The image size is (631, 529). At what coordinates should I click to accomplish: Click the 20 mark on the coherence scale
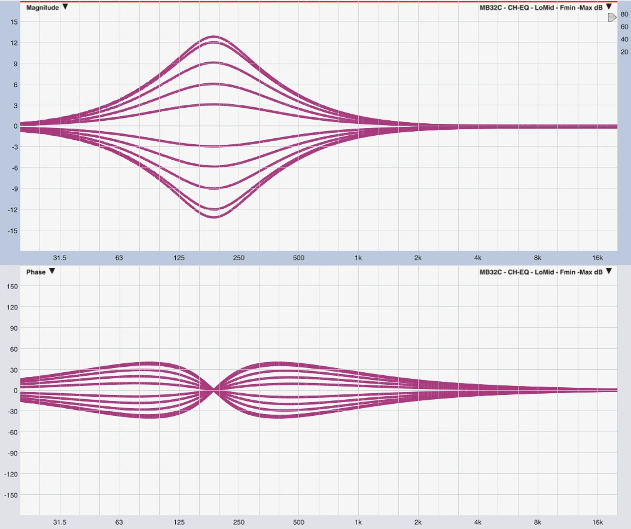pyautogui.click(x=624, y=51)
